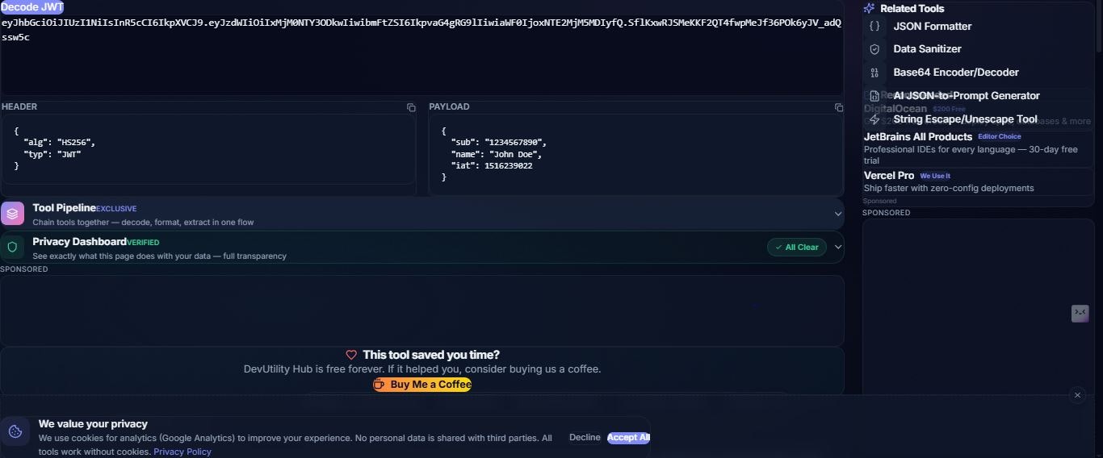Click the AI JSON-to-Prompt file icon
1103x458 pixels.
pyautogui.click(x=874, y=96)
